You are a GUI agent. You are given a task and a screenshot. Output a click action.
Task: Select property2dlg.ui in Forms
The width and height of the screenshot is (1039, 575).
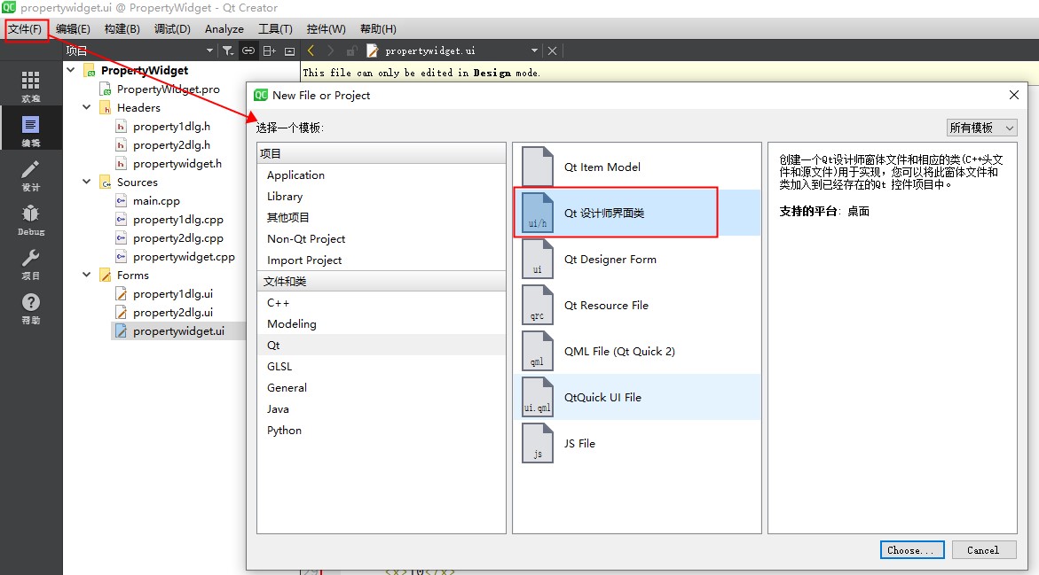(x=172, y=312)
